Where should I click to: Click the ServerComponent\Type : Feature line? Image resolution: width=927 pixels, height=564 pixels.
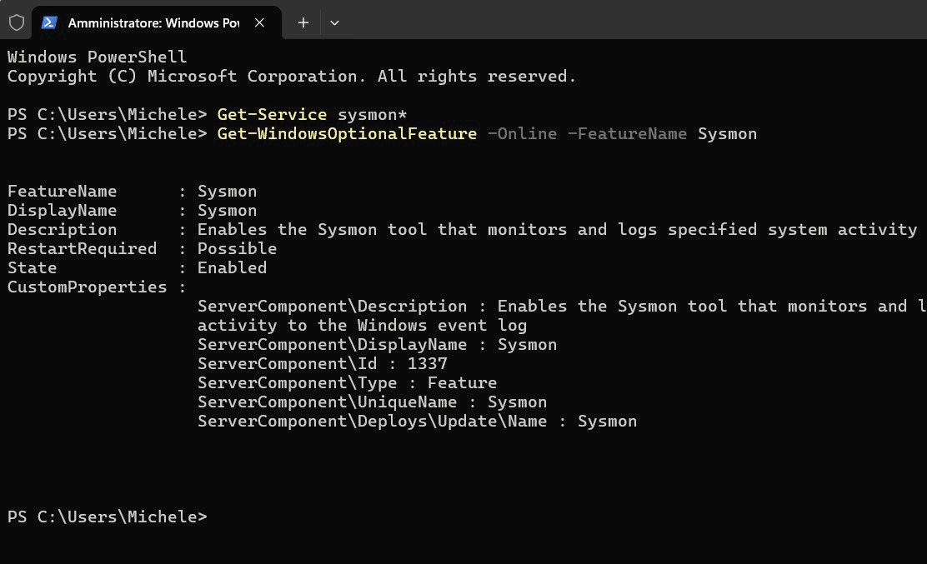click(347, 382)
